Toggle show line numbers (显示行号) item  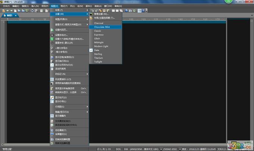click(x=69, y=102)
